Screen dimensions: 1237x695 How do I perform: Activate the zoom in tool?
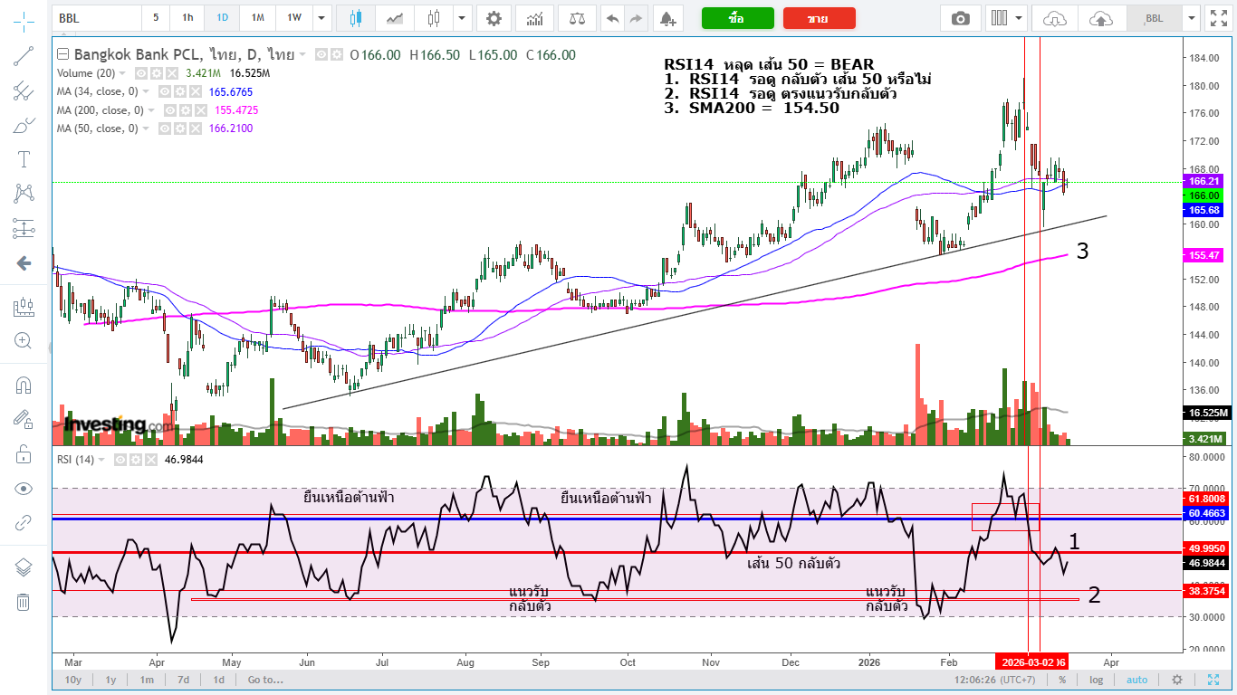[x=24, y=341]
